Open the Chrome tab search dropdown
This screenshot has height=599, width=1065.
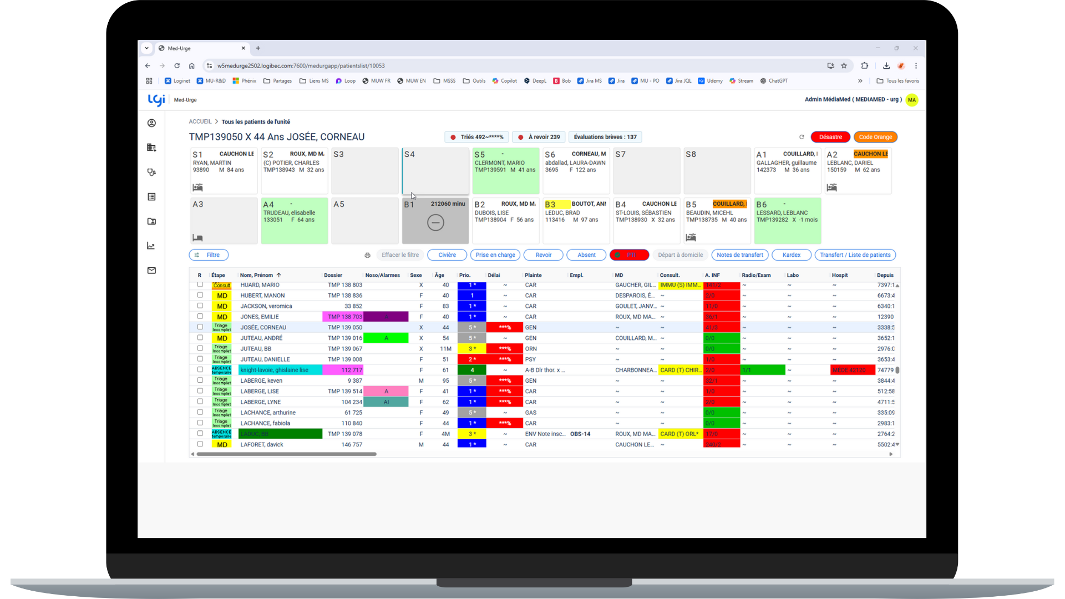[146, 48]
